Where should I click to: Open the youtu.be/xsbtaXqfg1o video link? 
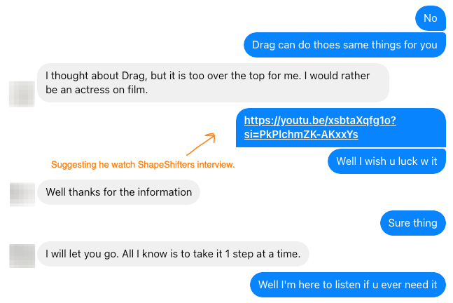[320, 128]
